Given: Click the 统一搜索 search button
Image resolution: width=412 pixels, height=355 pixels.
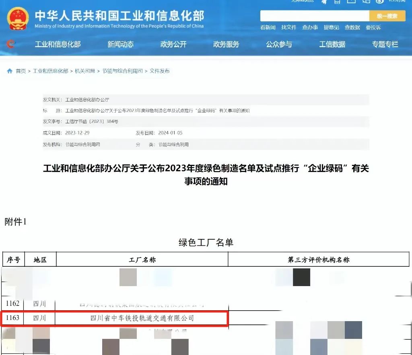Looking at the screenshot, I should click(x=387, y=16).
